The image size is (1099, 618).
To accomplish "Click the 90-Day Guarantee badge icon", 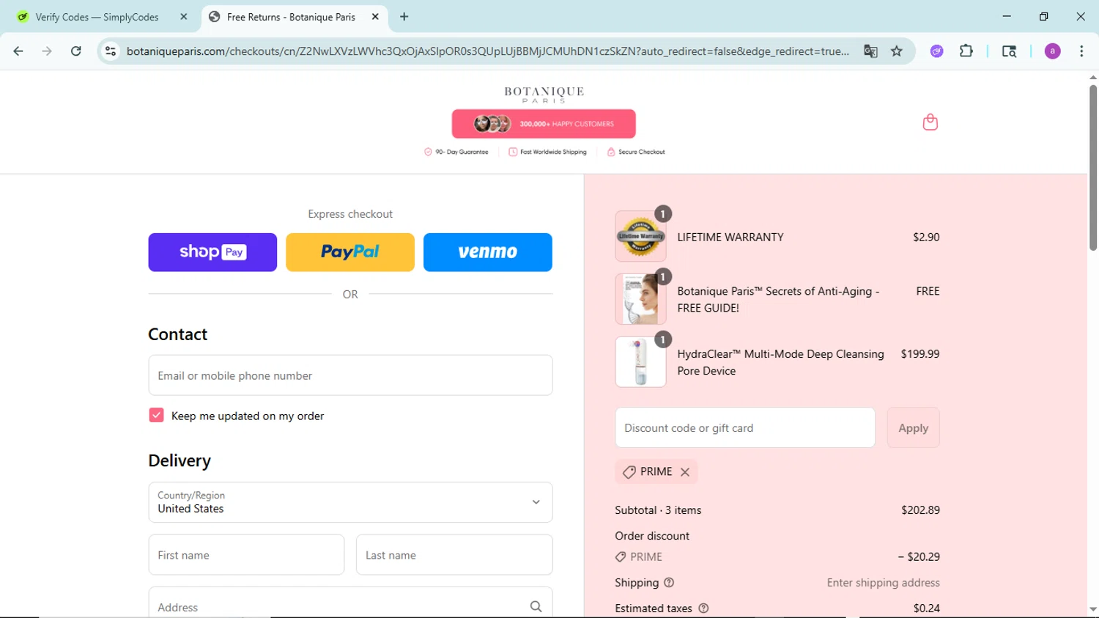I will 428,152.
